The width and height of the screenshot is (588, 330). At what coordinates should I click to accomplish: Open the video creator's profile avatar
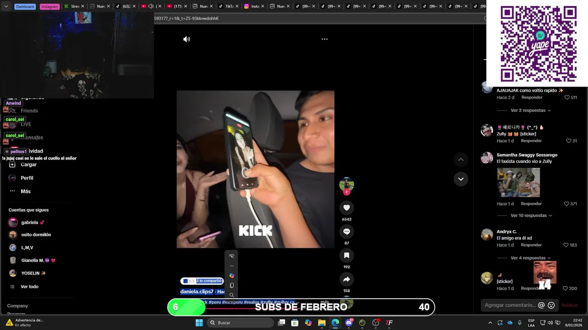click(346, 184)
